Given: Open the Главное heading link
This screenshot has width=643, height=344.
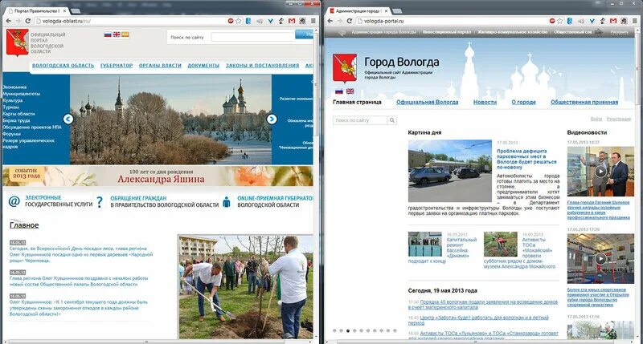Looking at the screenshot, I should point(24,225).
